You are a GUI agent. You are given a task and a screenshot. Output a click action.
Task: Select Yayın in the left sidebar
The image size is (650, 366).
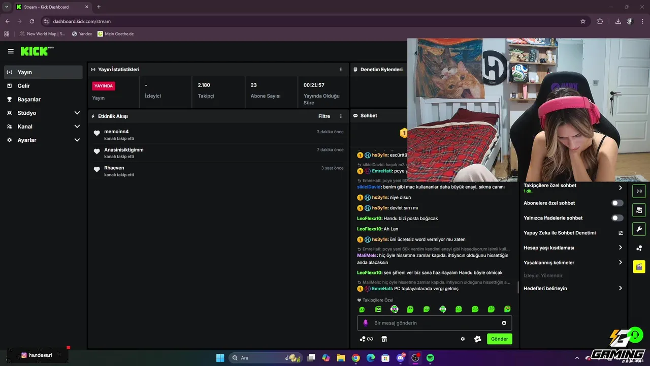click(x=43, y=72)
